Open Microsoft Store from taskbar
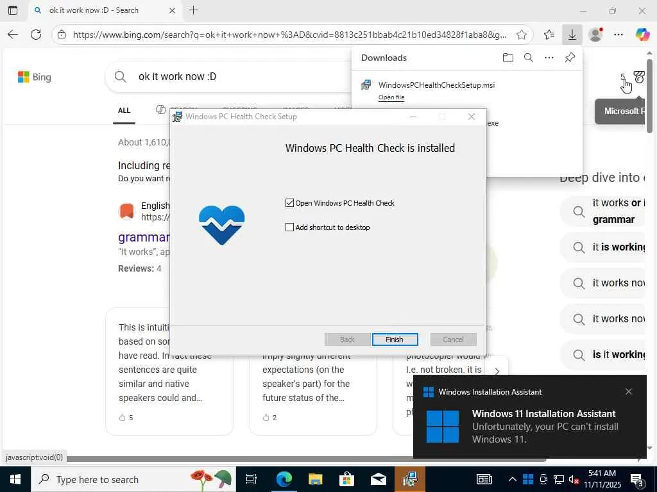657x492 pixels. [347, 479]
